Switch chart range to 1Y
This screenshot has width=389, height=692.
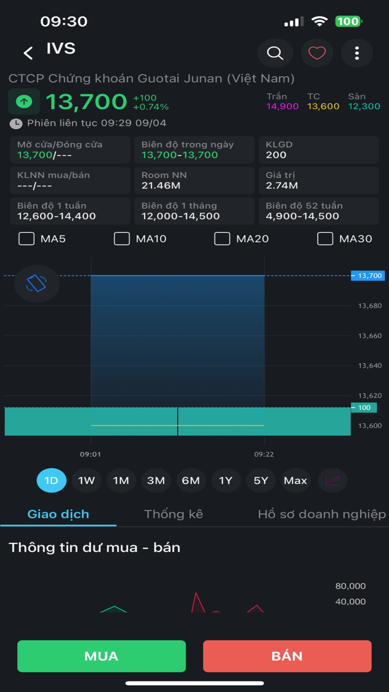pos(225,480)
